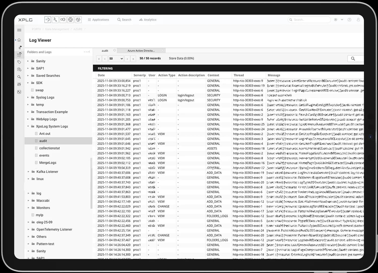Click the Search input field in header
378x273 pixels.
coord(309,20)
